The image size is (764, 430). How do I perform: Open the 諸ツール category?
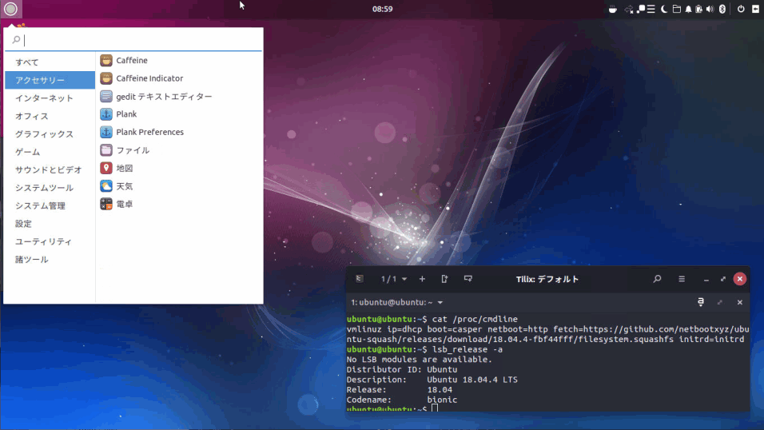click(50, 260)
